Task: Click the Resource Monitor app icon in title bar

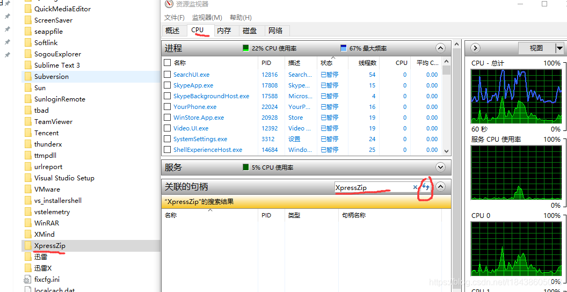Action: click(x=169, y=4)
